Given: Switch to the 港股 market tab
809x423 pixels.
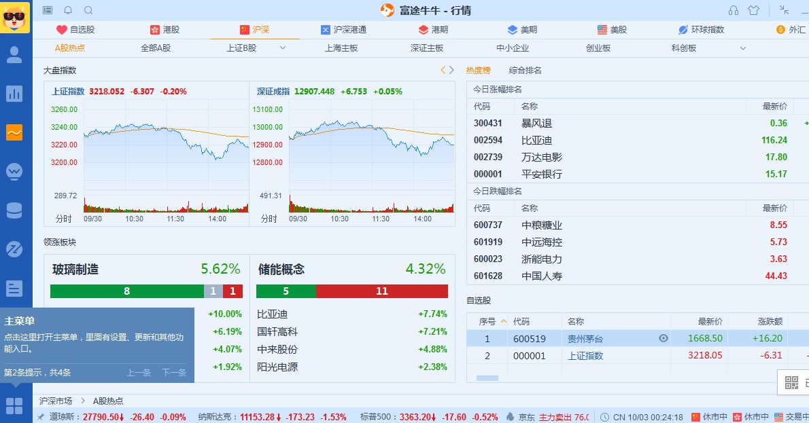Looking at the screenshot, I should pos(165,30).
